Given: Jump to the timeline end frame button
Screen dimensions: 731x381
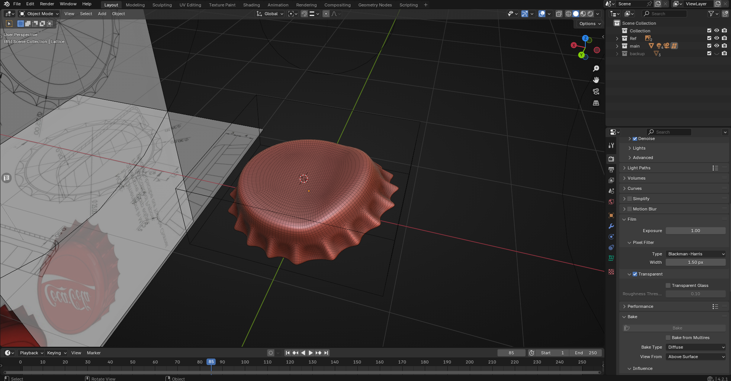Looking at the screenshot, I should point(326,353).
